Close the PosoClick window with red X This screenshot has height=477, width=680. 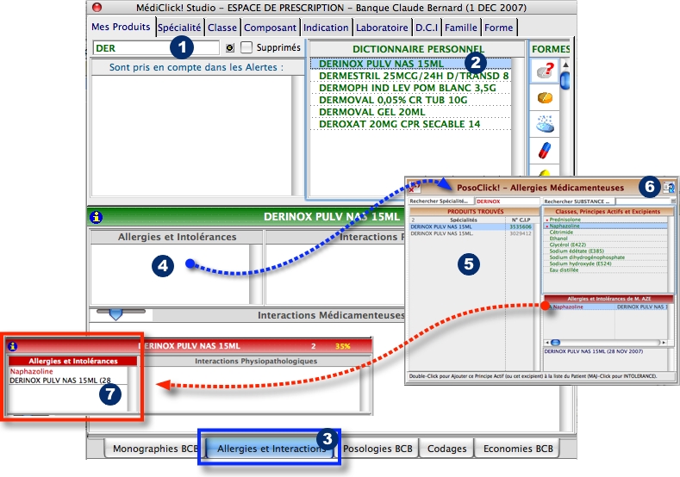[413, 188]
